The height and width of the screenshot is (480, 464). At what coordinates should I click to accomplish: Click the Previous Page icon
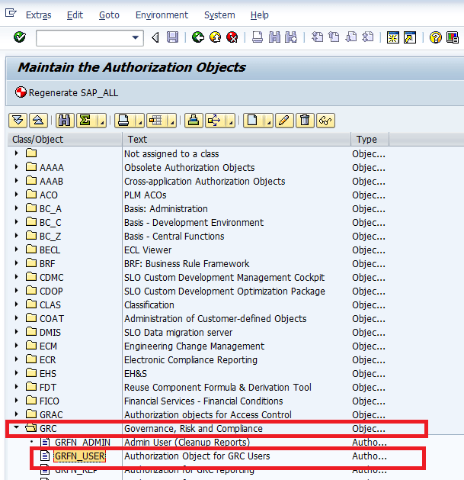334,37
